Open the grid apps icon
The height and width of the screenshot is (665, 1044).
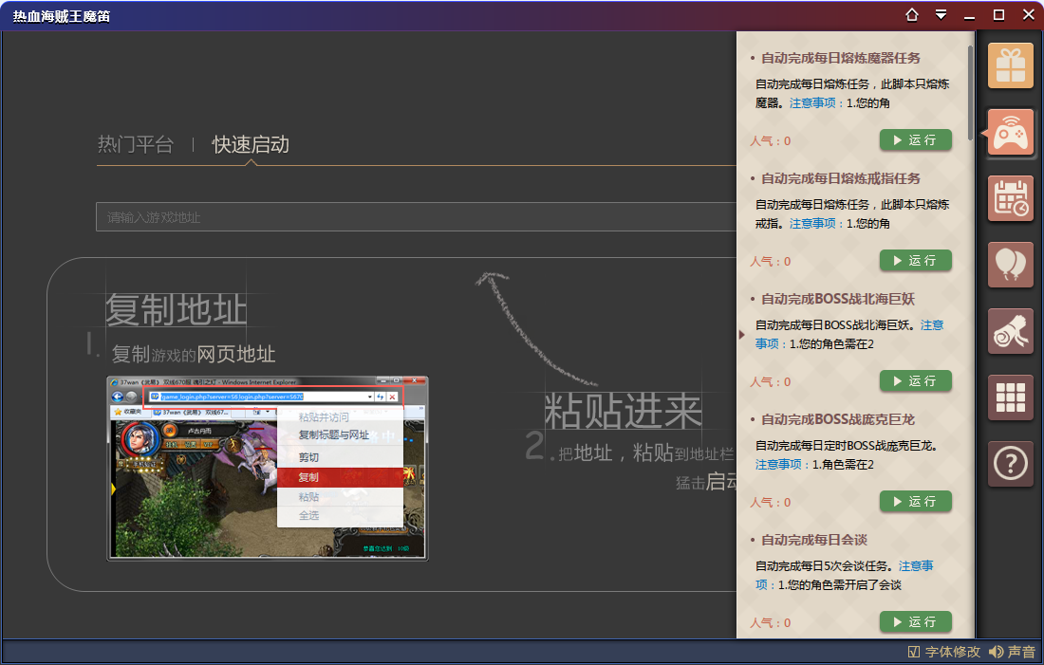coord(1010,397)
